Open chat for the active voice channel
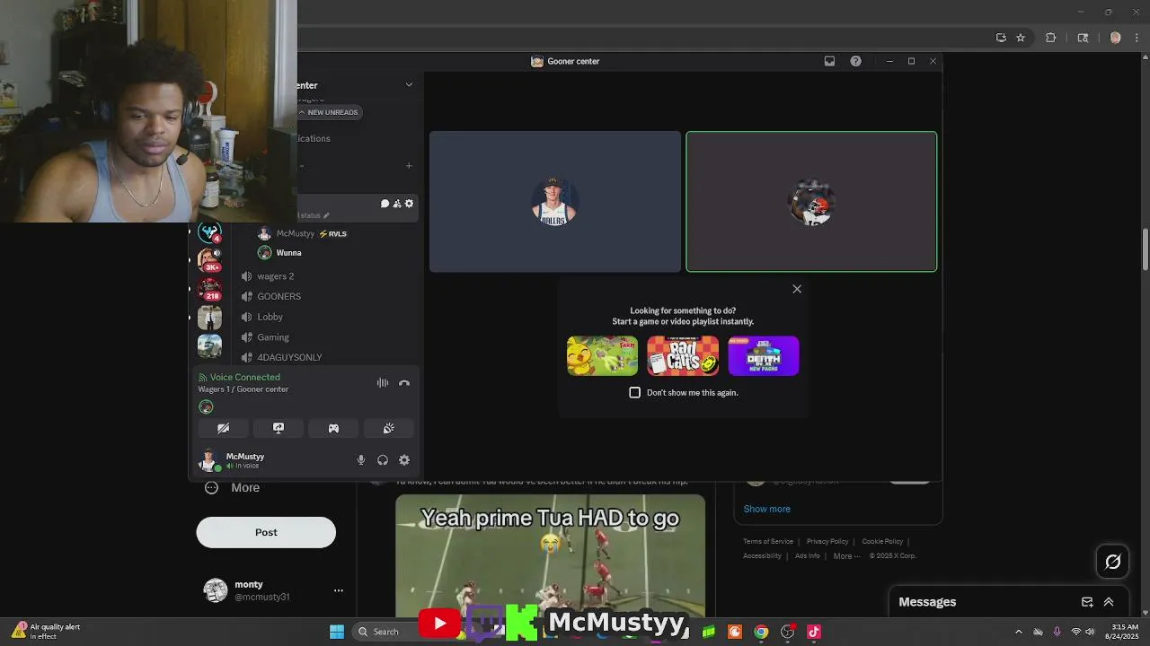Screen dimensions: 1150x646 point(385,204)
